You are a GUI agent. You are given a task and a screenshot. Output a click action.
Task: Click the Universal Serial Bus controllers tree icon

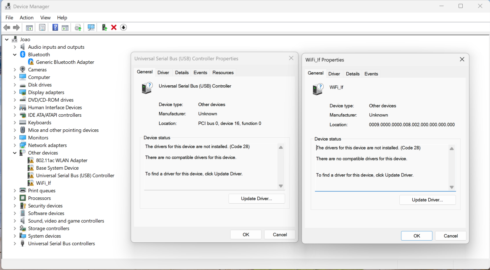[23, 244]
